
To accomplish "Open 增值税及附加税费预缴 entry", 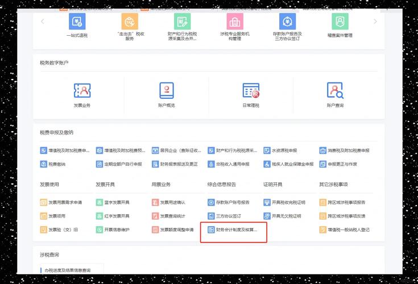I will tap(121, 151).
